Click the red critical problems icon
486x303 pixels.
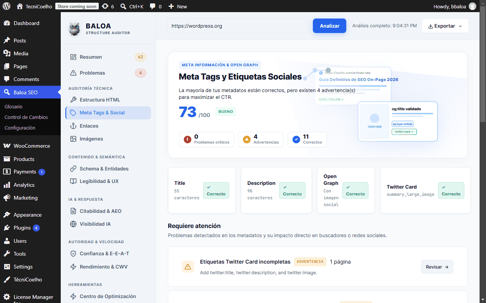tap(188, 139)
